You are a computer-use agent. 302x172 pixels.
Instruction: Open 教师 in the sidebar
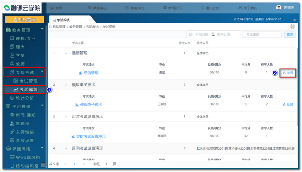tap(17, 64)
